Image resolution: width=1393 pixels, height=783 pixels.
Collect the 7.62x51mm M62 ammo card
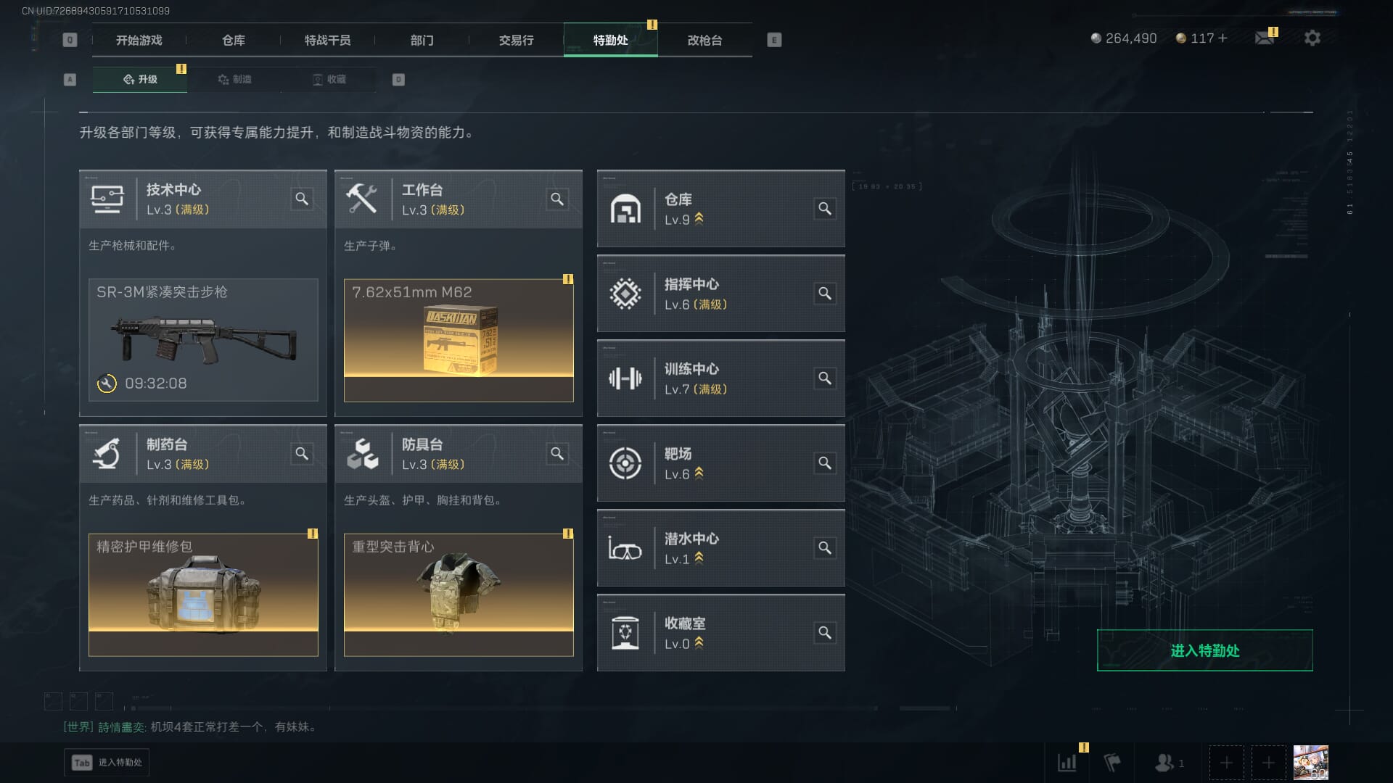click(x=459, y=340)
